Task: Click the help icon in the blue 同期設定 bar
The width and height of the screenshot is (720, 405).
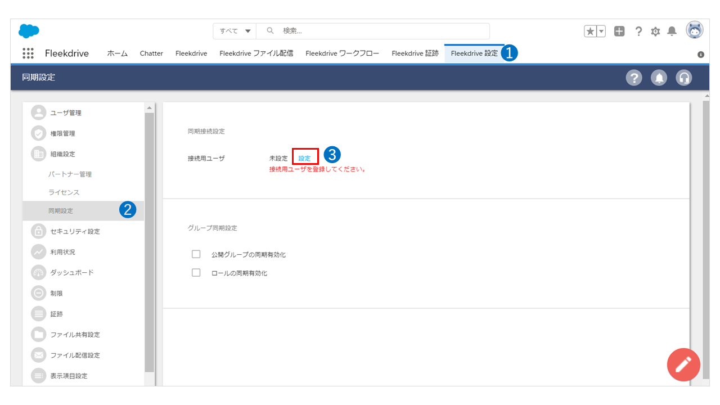Action: coord(634,78)
